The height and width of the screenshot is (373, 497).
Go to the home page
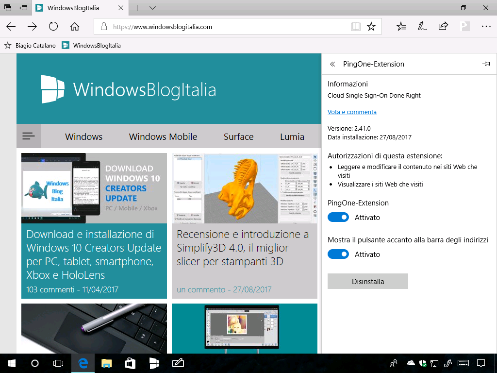75,26
